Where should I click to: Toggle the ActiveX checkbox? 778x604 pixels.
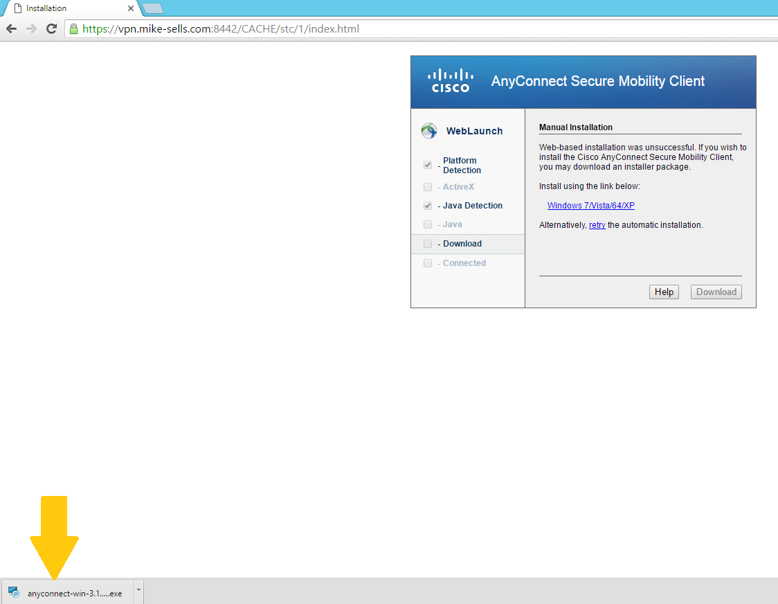pyautogui.click(x=428, y=187)
